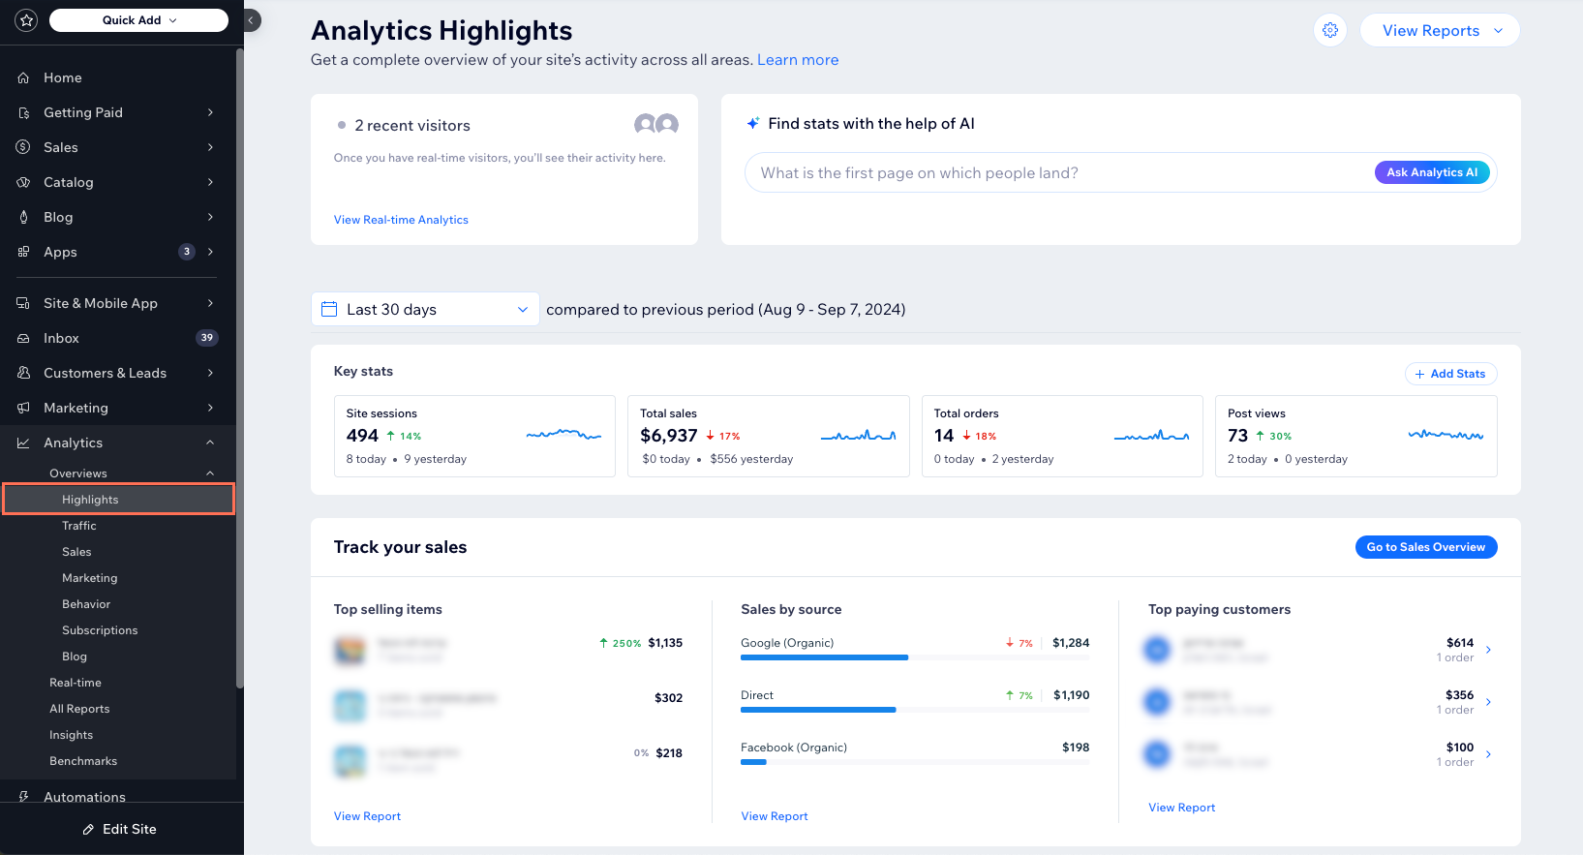The image size is (1583, 855).
Task: Open analytics settings gear icon
Action: point(1330,30)
